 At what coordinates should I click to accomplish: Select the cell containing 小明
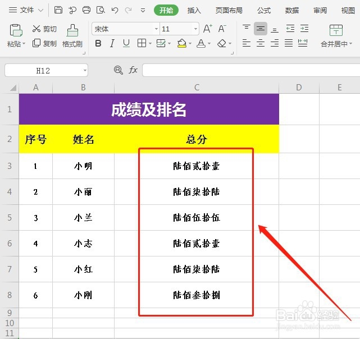point(83,166)
